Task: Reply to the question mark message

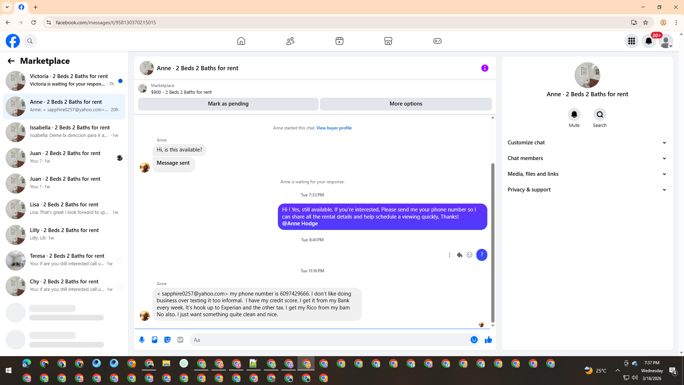Action: (460, 255)
